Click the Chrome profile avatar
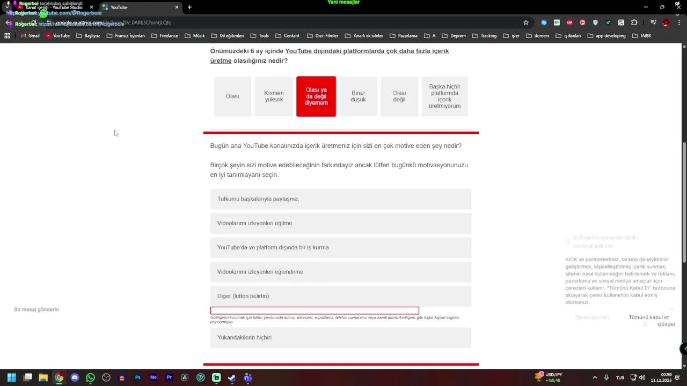 [x=666, y=23]
